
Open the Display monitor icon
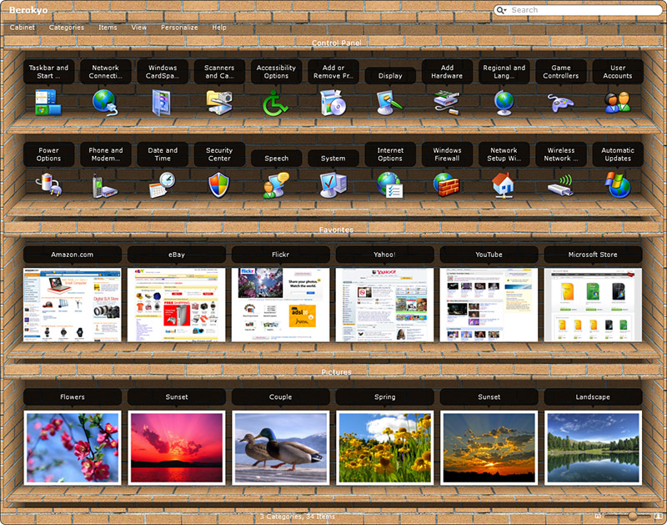pos(389,103)
